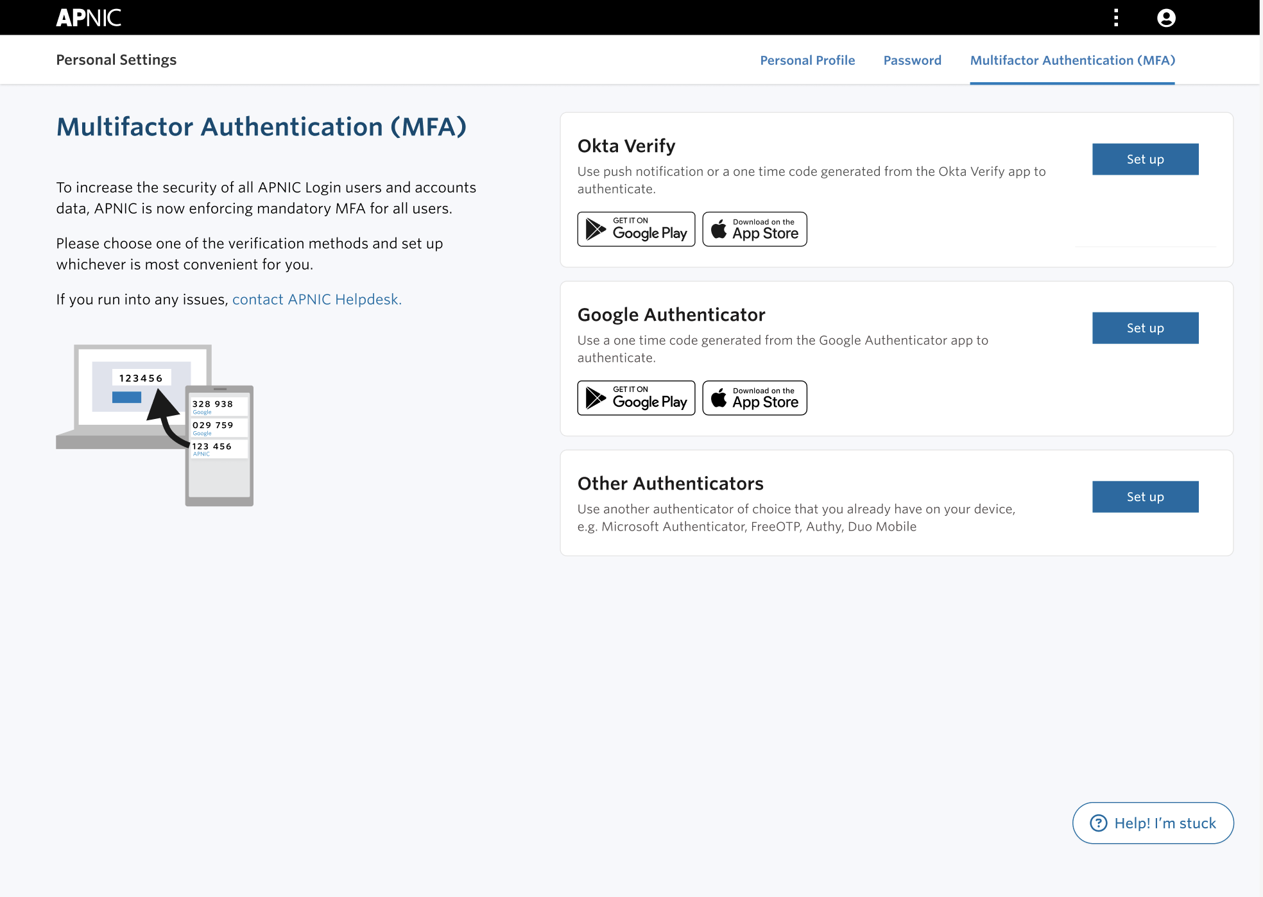Select the Multifactor Authentication (MFA) tab
The height and width of the screenshot is (897, 1263).
1072,60
